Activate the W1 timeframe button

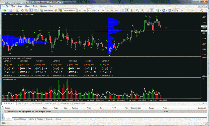pos(112,10)
